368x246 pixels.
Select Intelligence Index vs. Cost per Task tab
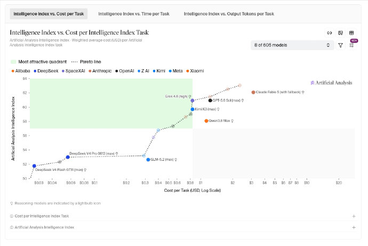49,14
